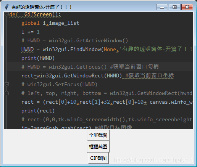Minimize the 有趣的透明窗体 window
The width and height of the screenshot is (197, 167).
tap(162, 7)
